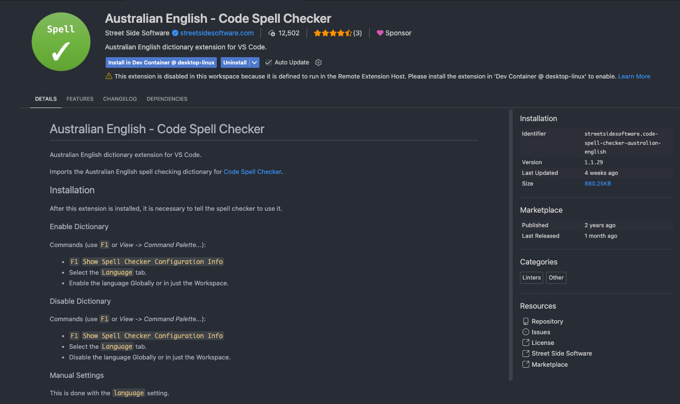Open the DEPENDENCIES tab
Viewport: 680px width, 404px height.
[167, 99]
